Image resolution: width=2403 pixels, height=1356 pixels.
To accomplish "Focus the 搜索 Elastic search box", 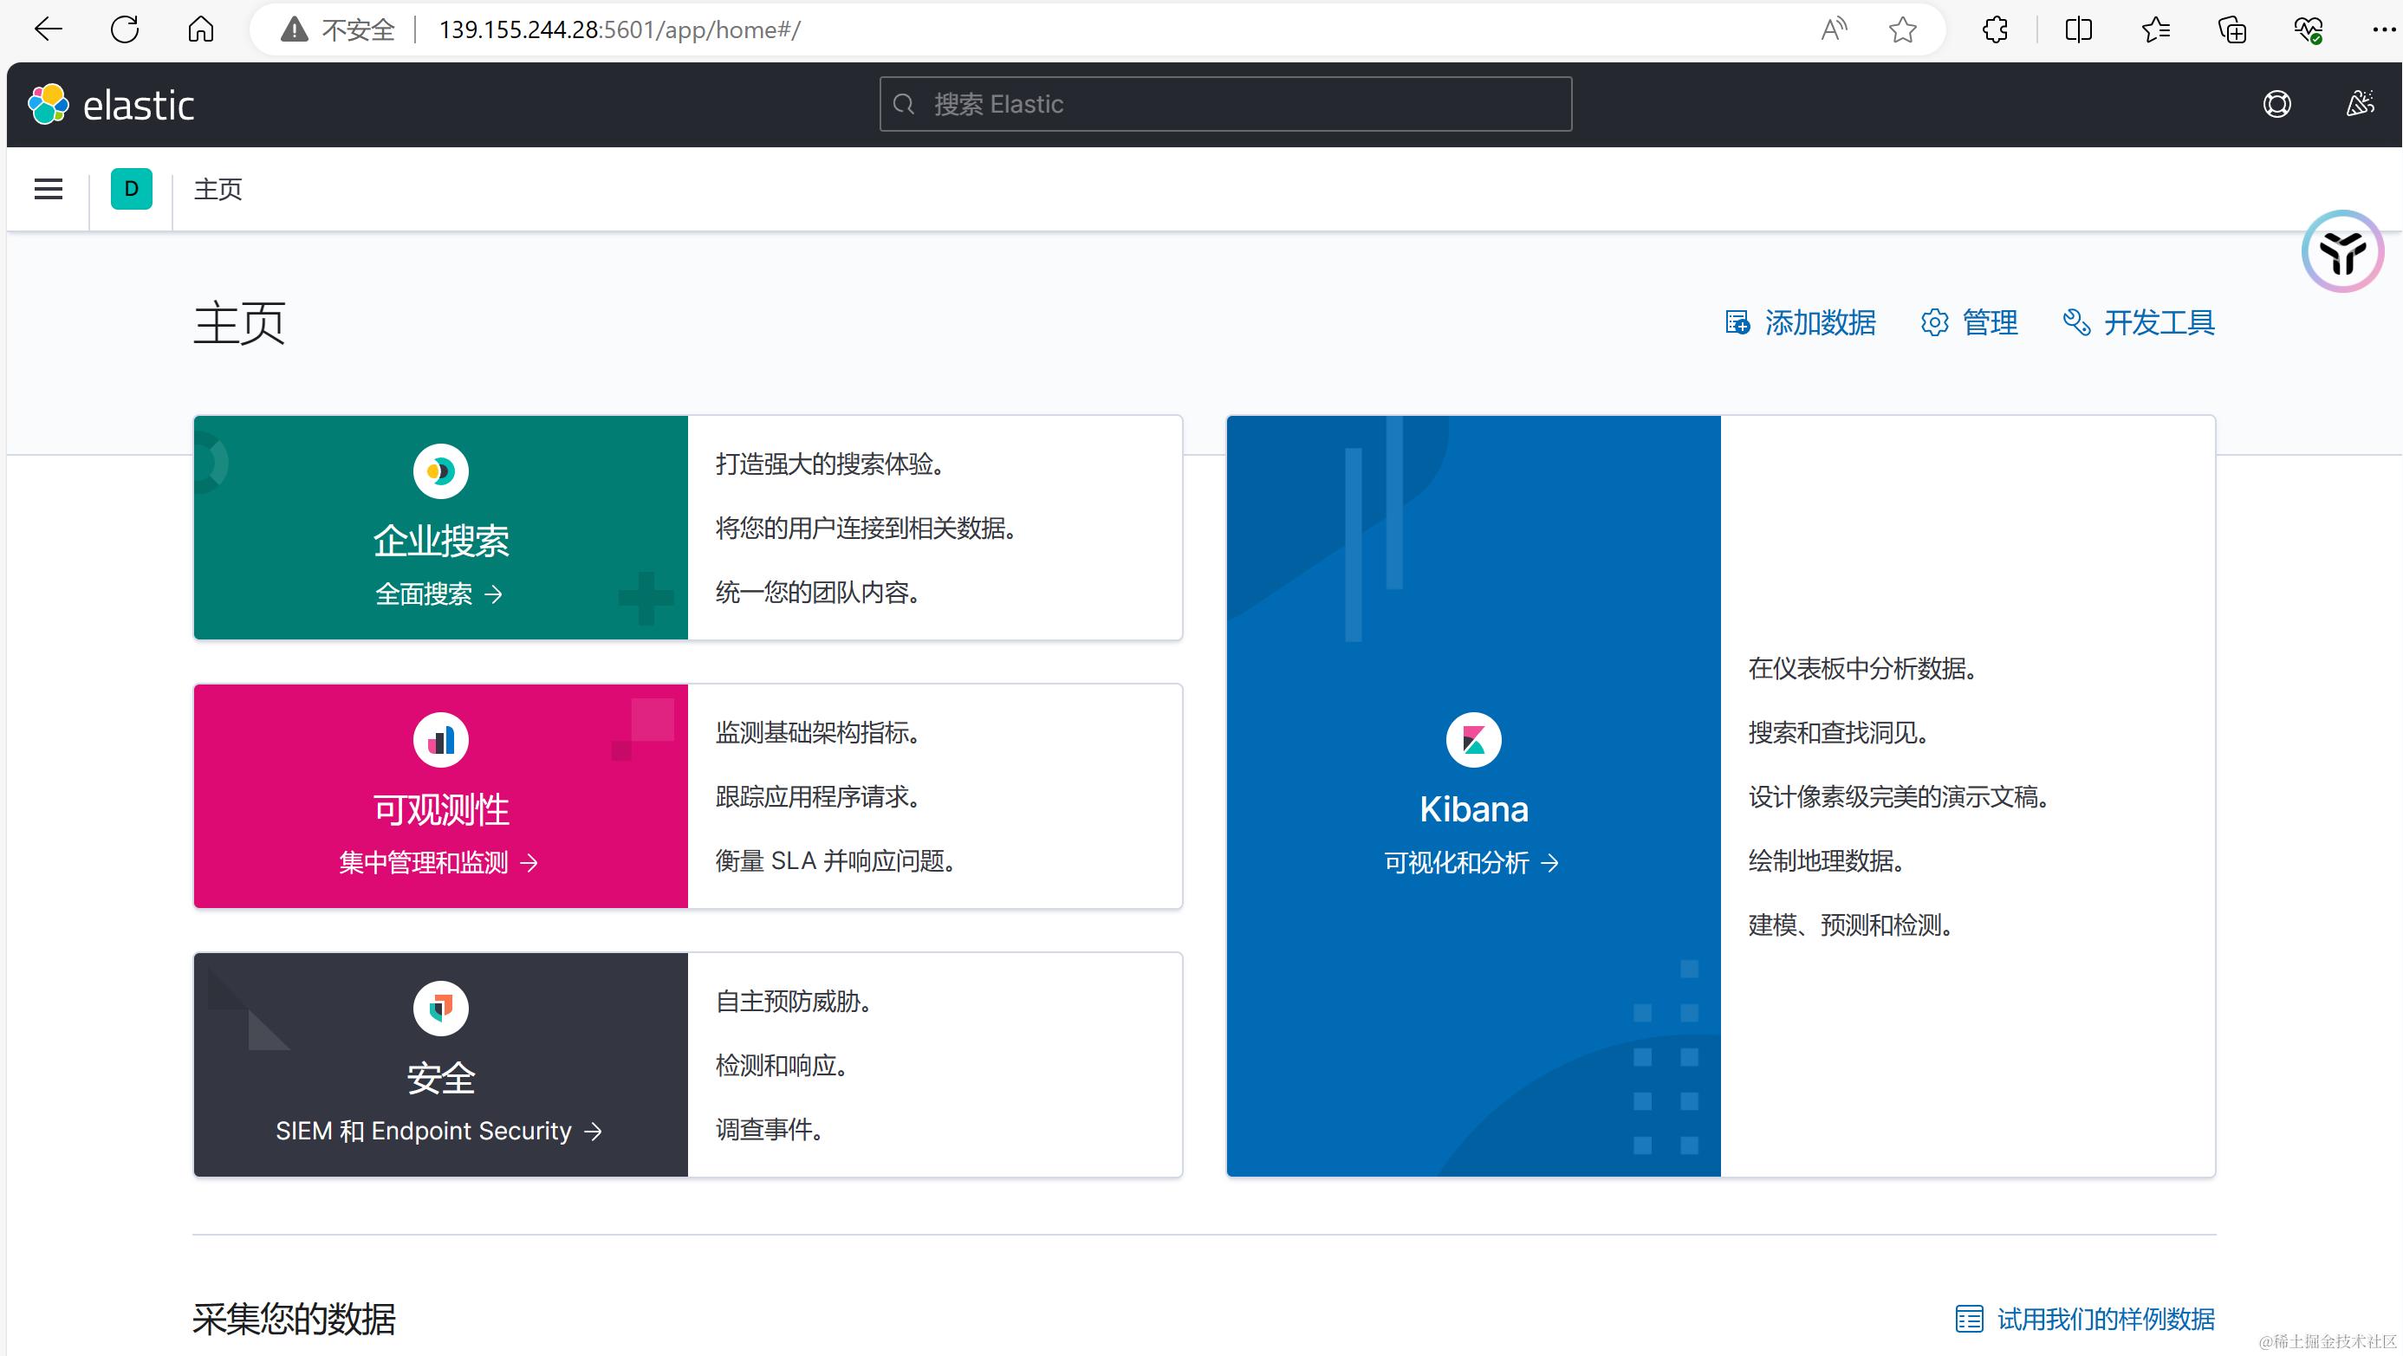I will (x=1224, y=105).
